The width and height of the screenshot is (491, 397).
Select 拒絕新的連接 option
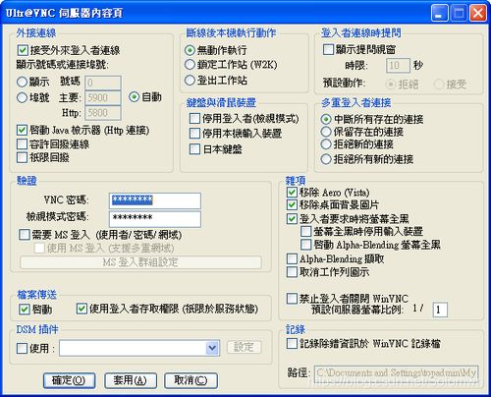pyautogui.click(x=326, y=144)
